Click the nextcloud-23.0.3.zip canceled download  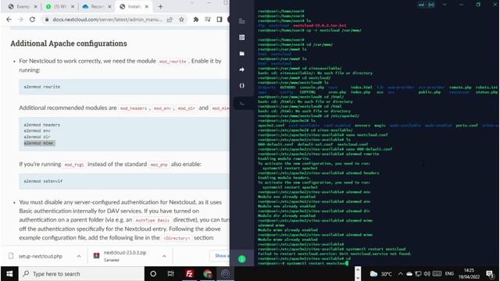click(125, 256)
